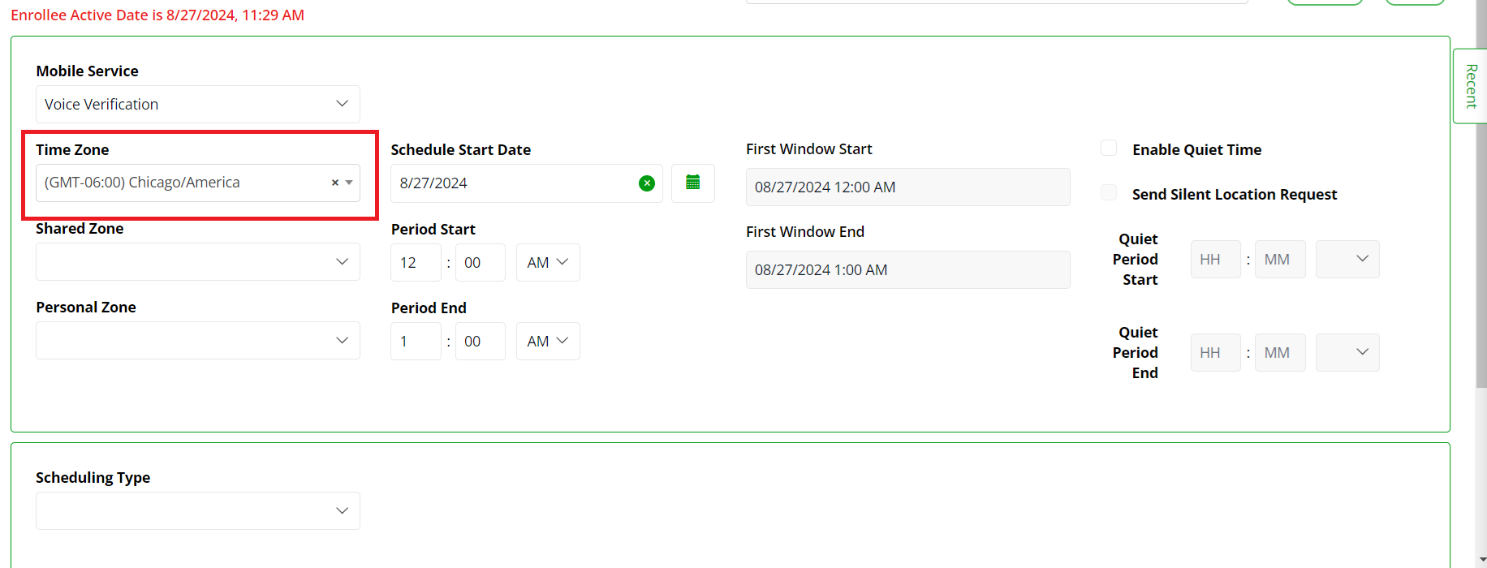Enable Quiet Time checkbox
This screenshot has height=568, width=1487.
[x=1109, y=148]
